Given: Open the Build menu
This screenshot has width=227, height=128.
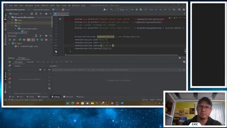Looking at the screenshot, I should click(52, 5).
